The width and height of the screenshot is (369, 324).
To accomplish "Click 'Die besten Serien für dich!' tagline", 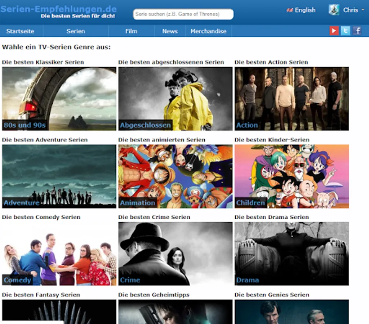I will [x=78, y=16].
